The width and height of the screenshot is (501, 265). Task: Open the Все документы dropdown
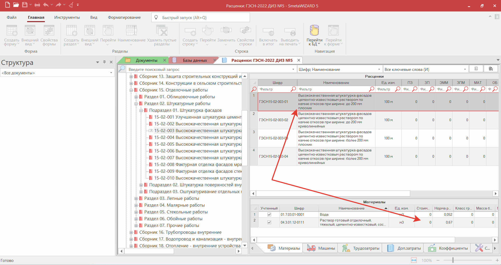pyautogui.click(x=111, y=73)
